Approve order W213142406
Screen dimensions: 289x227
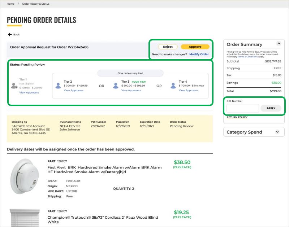coord(195,47)
